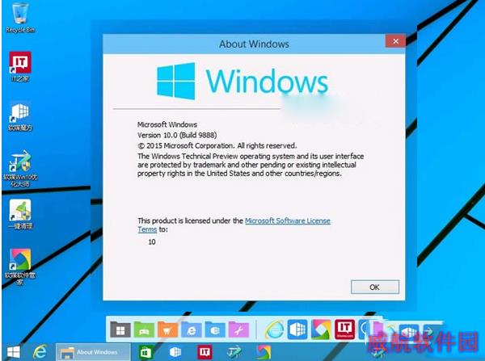485x361 pixels.
Task: Click the 'Microsoft Windows' text line
Action: pyautogui.click(x=167, y=124)
